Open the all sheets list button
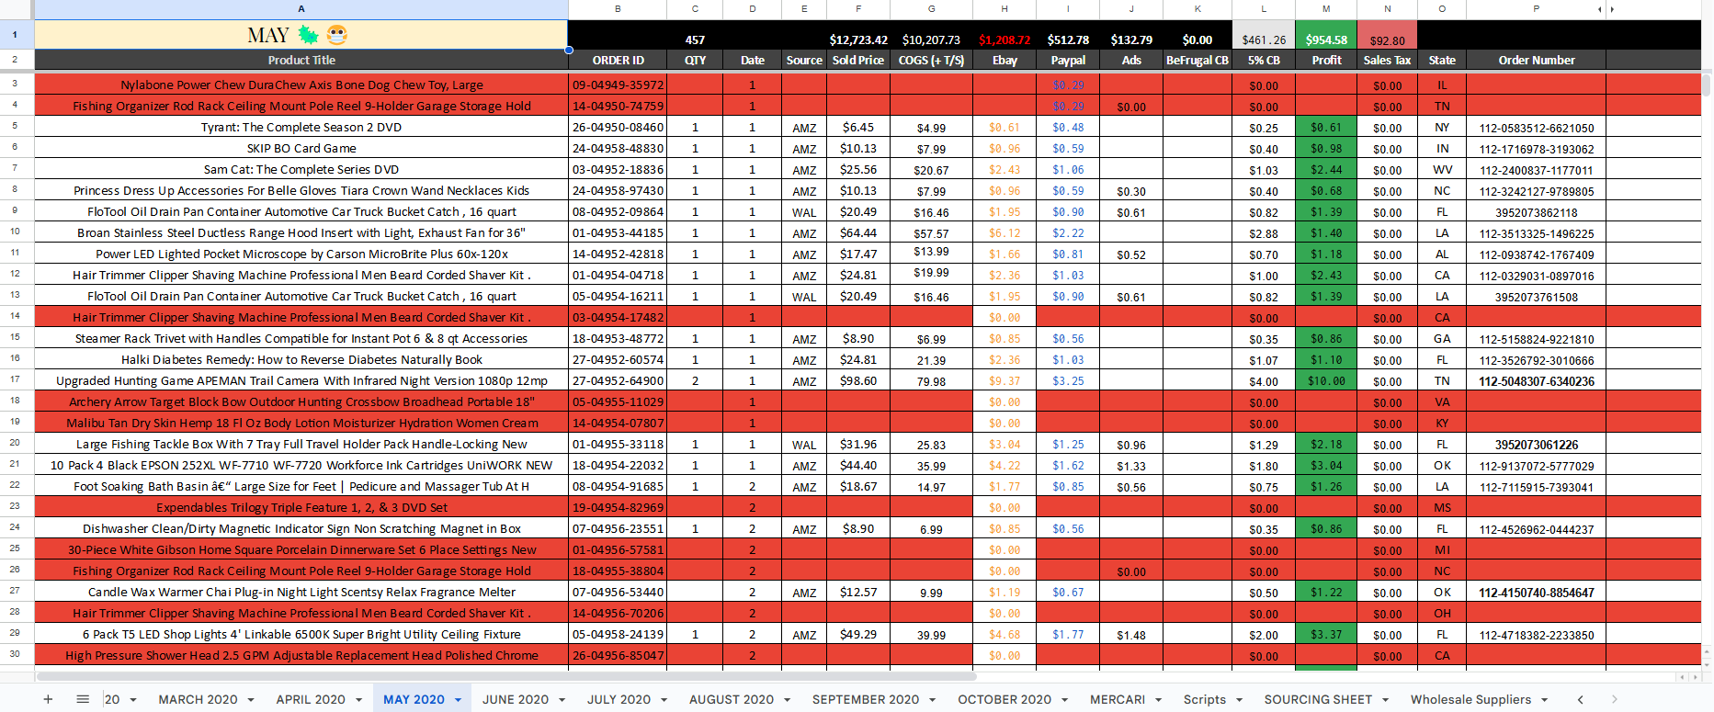This screenshot has width=1714, height=712. 83,699
